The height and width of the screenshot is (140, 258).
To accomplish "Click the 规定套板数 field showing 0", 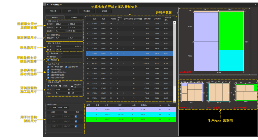I will coord(71,53).
